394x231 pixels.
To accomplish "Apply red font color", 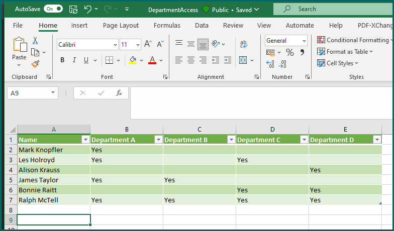I will [x=152, y=60].
